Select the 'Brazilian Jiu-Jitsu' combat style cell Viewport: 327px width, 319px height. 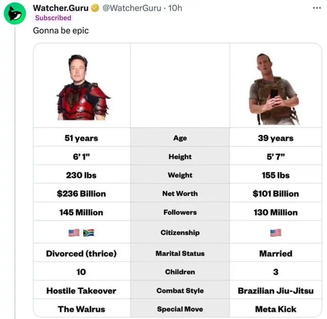point(275,291)
